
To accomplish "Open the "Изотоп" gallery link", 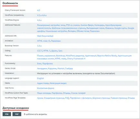I will pos(61,69).
